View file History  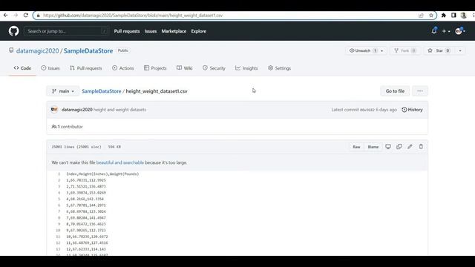tap(413, 110)
